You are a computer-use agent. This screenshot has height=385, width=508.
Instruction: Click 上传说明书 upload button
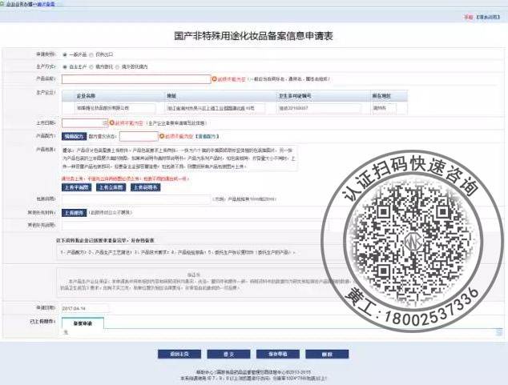pos(146,187)
